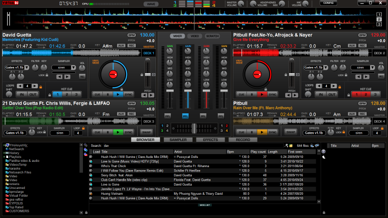Click the AUX button on Deck 1

tap(121, 46)
